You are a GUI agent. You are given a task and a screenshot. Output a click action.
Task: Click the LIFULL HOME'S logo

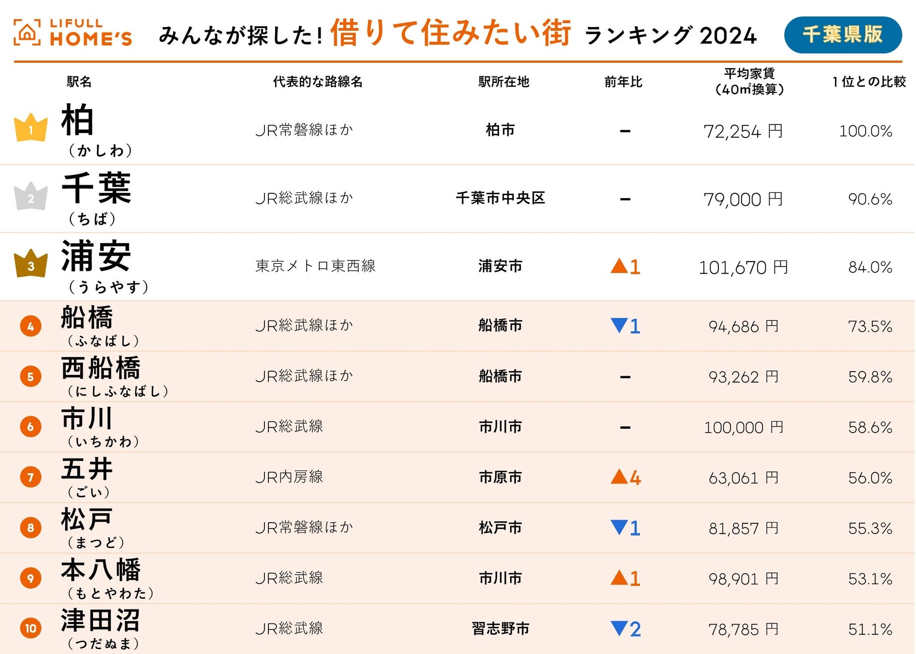pos(73,33)
